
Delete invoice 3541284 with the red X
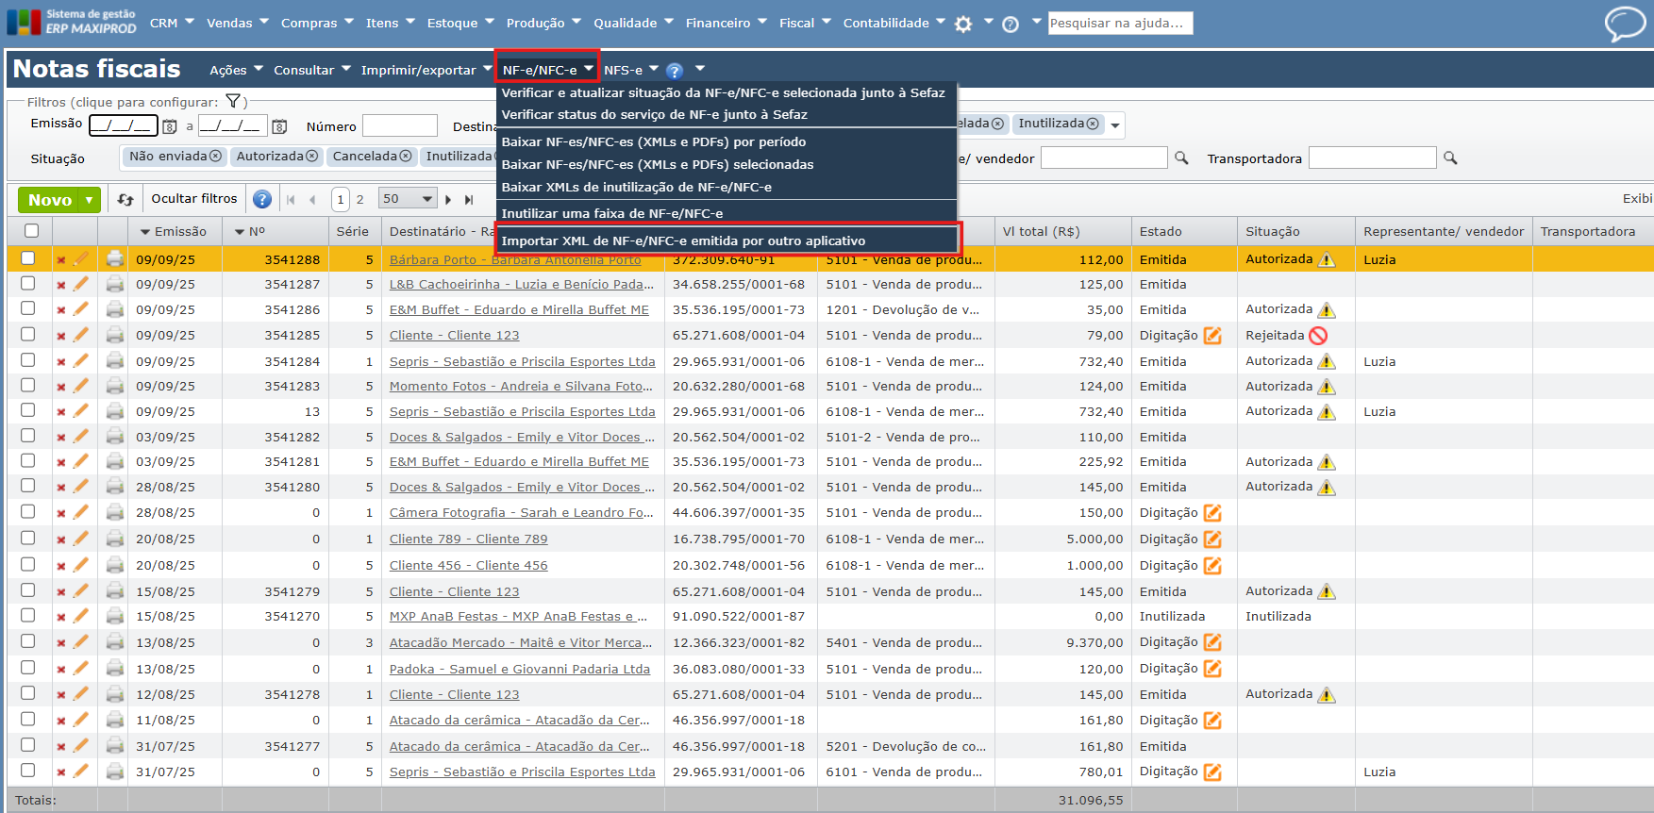(x=61, y=362)
